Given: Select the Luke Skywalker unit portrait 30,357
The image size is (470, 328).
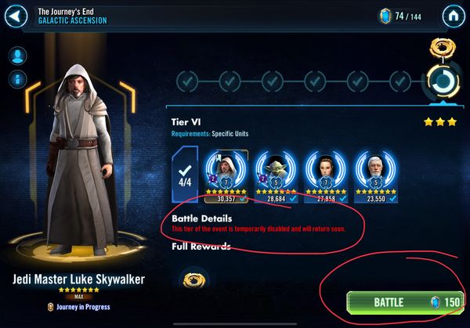Looking at the screenshot, I should click(226, 176).
